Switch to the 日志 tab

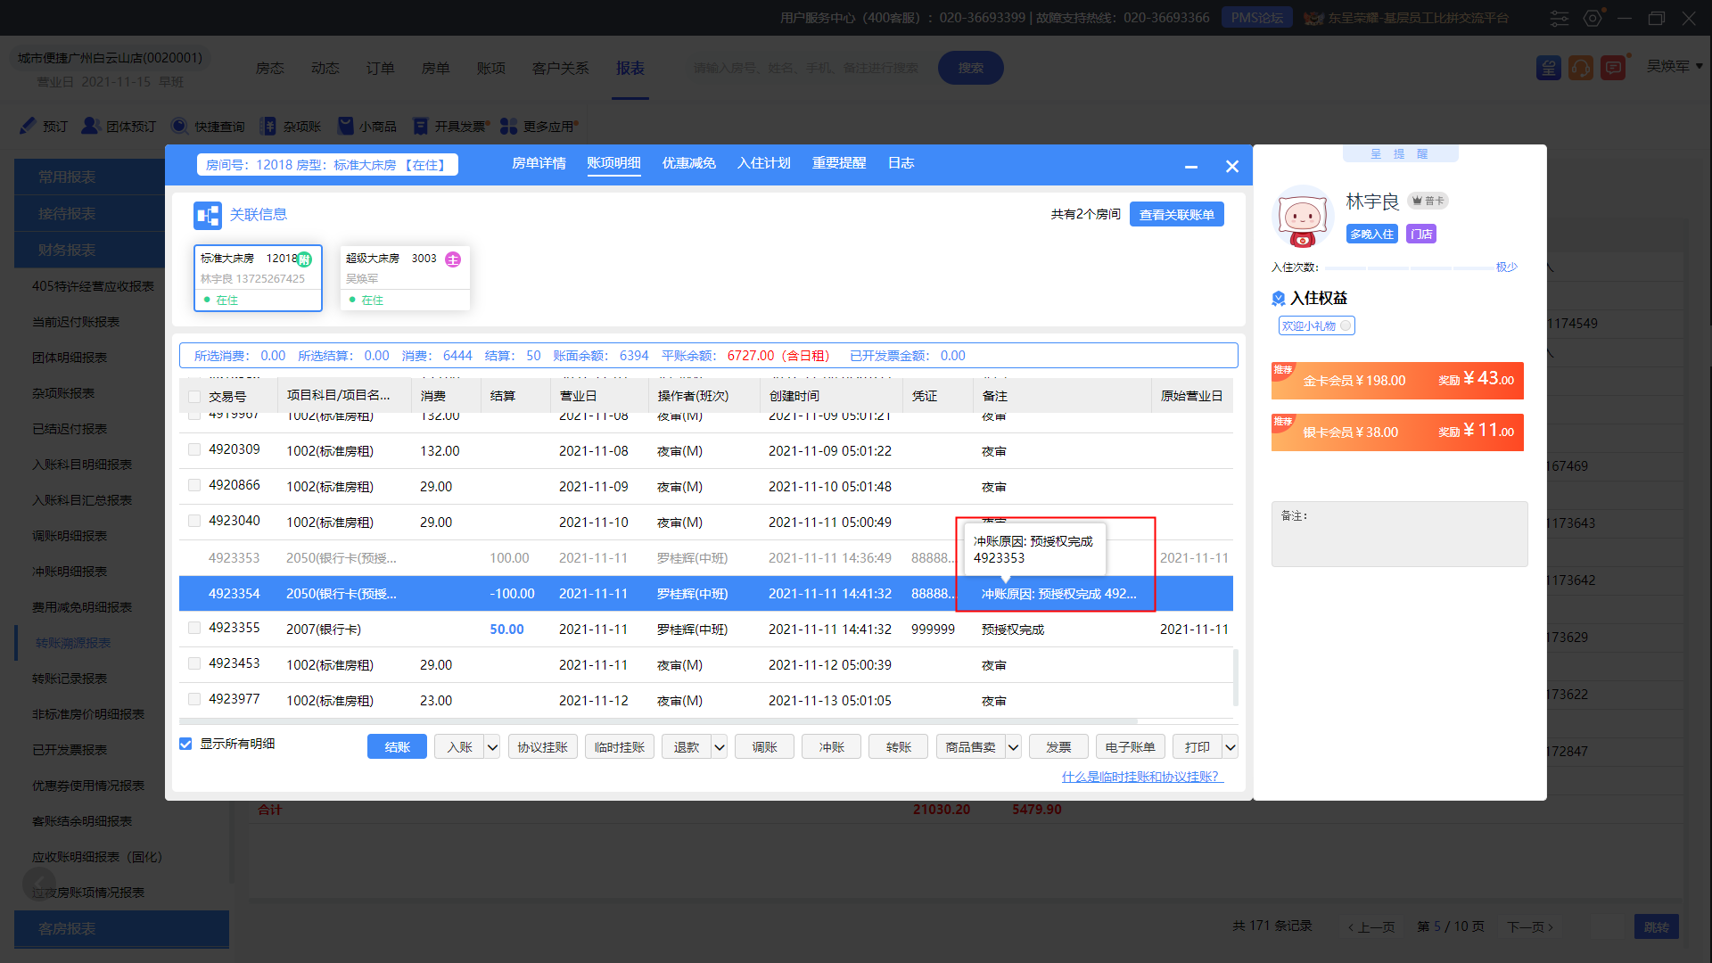(x=901, y=163)
